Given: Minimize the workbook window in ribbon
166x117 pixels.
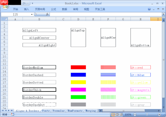Looking at the screenshot, I should tap(154, 9).
